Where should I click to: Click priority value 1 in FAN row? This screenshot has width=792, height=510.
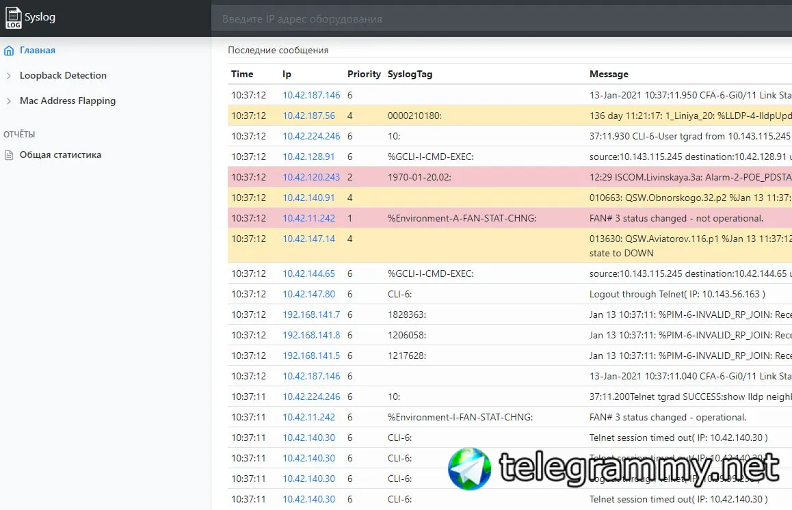350,219
